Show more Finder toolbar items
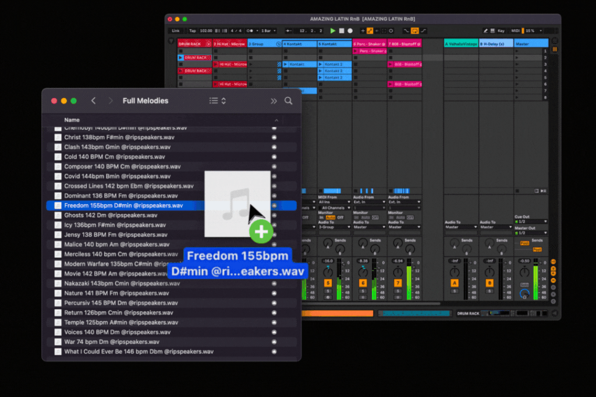This screenshot has height=397, width=596. [274, 101]
